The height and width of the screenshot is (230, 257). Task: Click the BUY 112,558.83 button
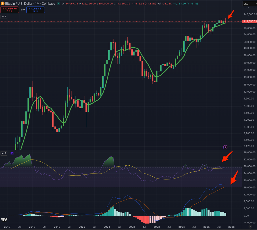point(36,10)
